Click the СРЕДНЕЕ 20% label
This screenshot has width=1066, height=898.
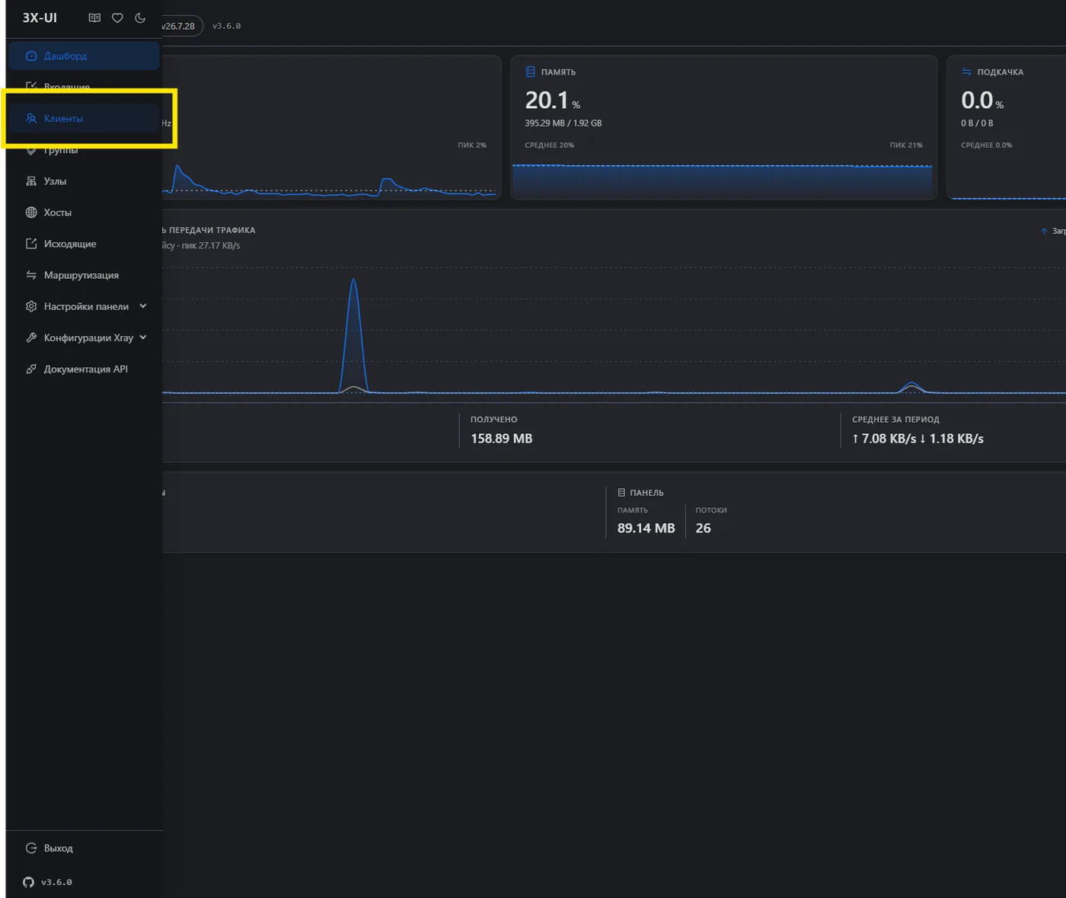(549, 145)
